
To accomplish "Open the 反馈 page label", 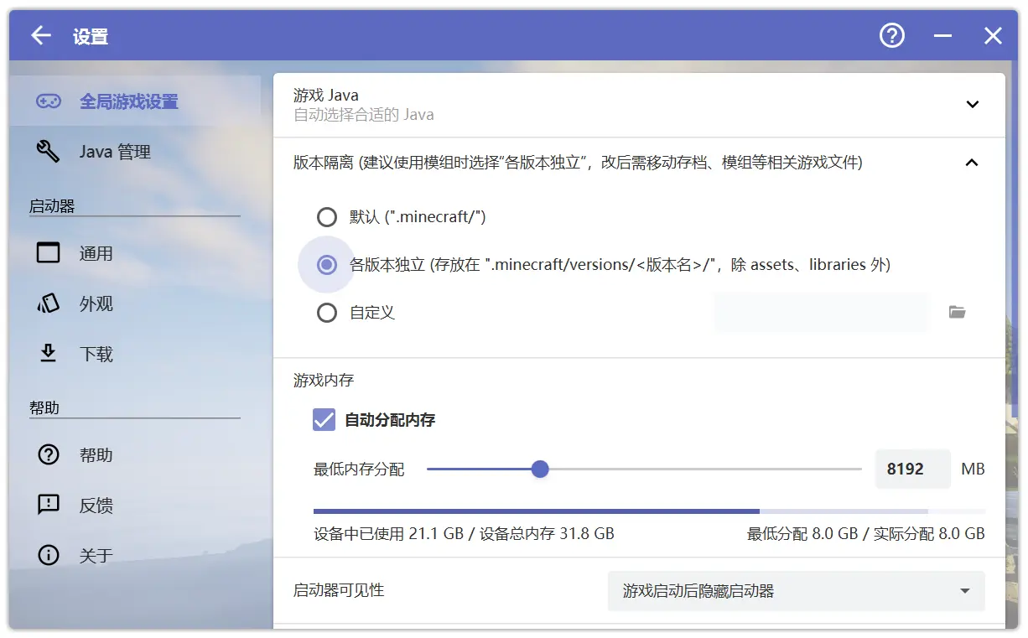I will tap(96, 505).
